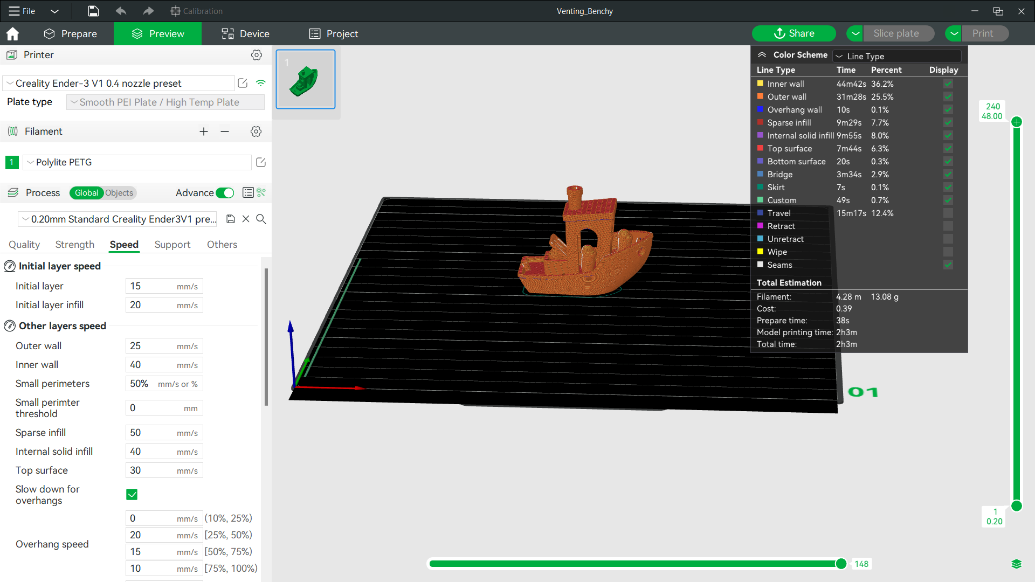
Task: Open the File menu
Action: coord(23,11)
